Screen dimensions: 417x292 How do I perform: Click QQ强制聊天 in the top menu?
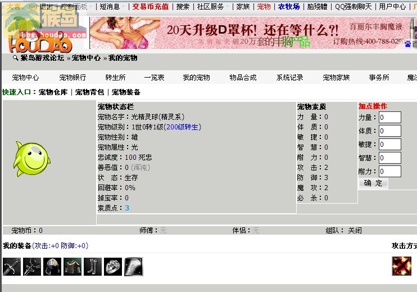click(x=353, y=6)
